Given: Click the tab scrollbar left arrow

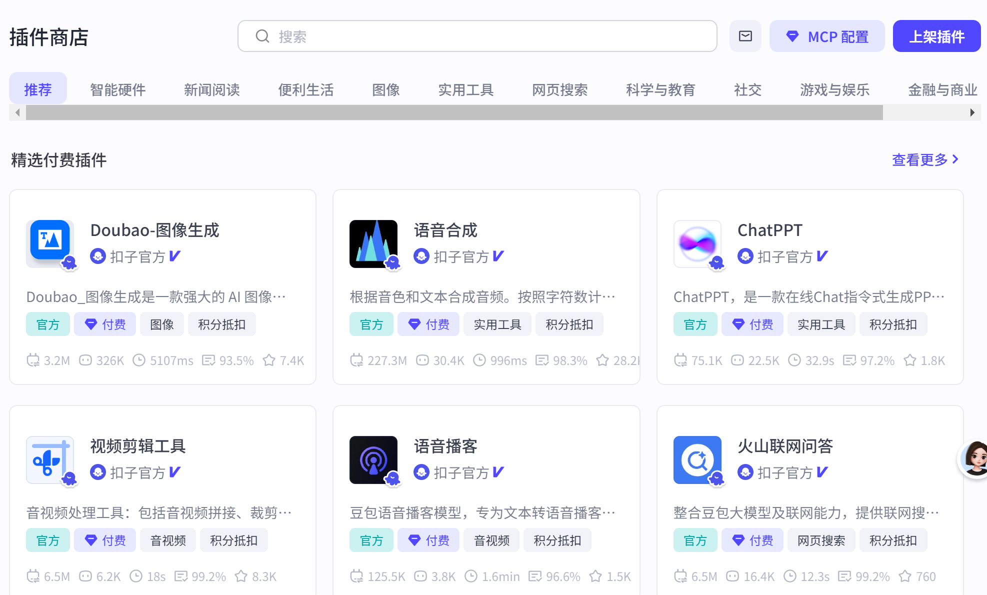Looking at the screenshot, I should [x=17, y=112].
